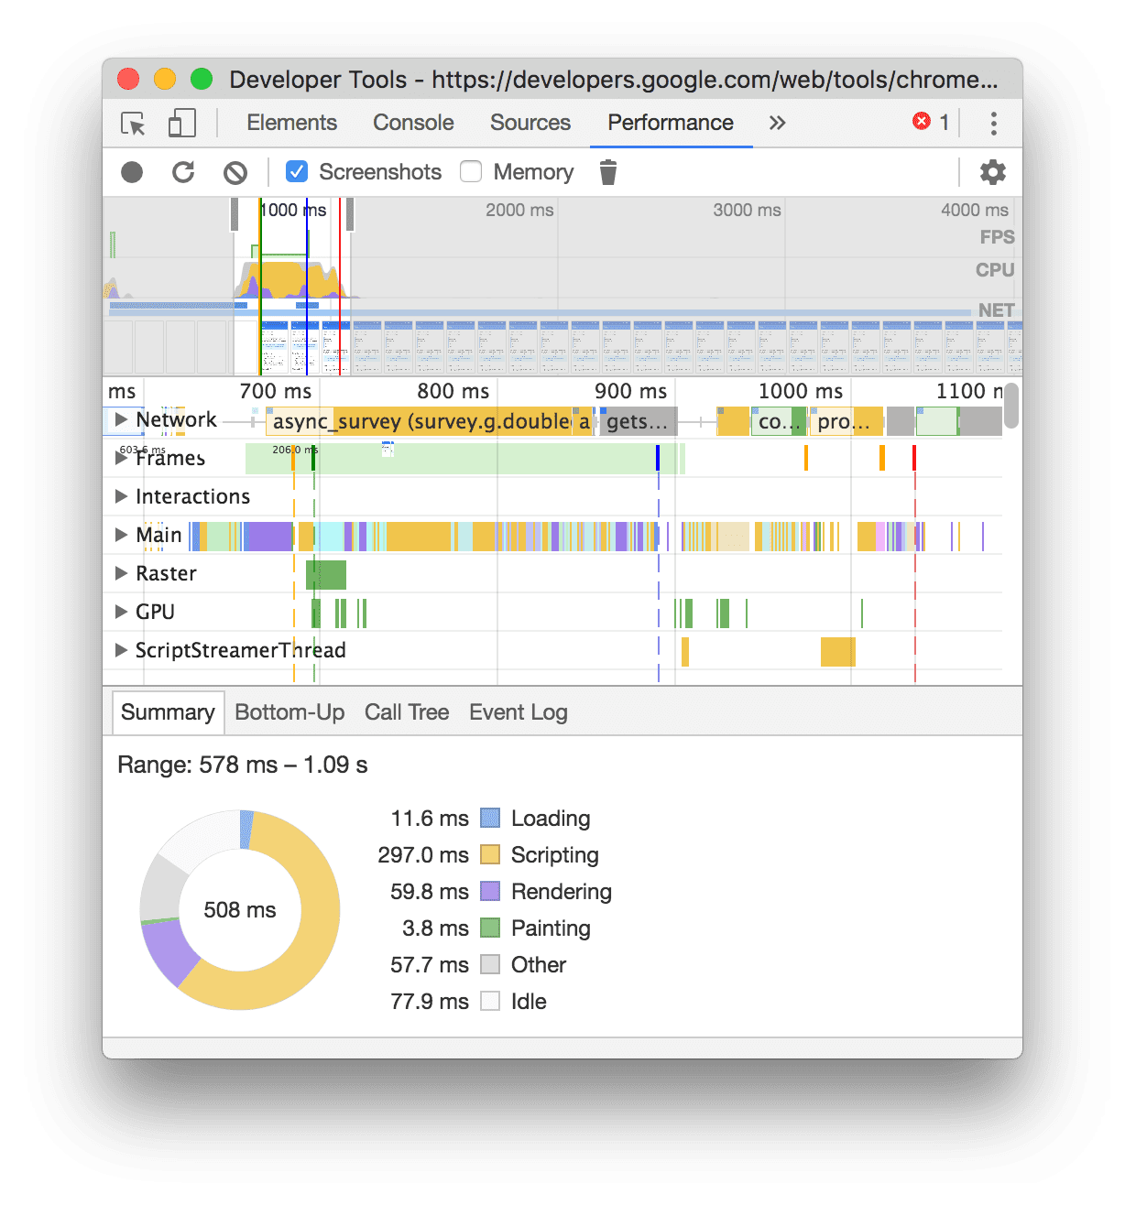Clear the current recording
Screen dimensions: 1125x1205
click(235, 171)
